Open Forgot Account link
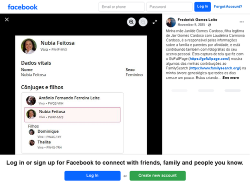250x187 pixels. pos(228,6)
